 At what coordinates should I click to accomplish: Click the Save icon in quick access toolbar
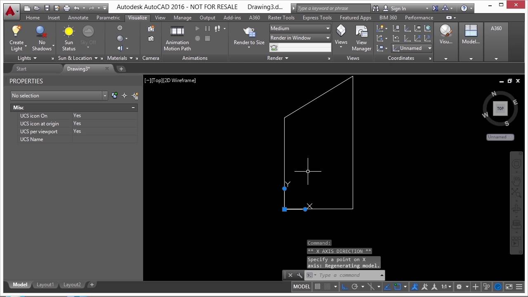click(x=47, y=8)
